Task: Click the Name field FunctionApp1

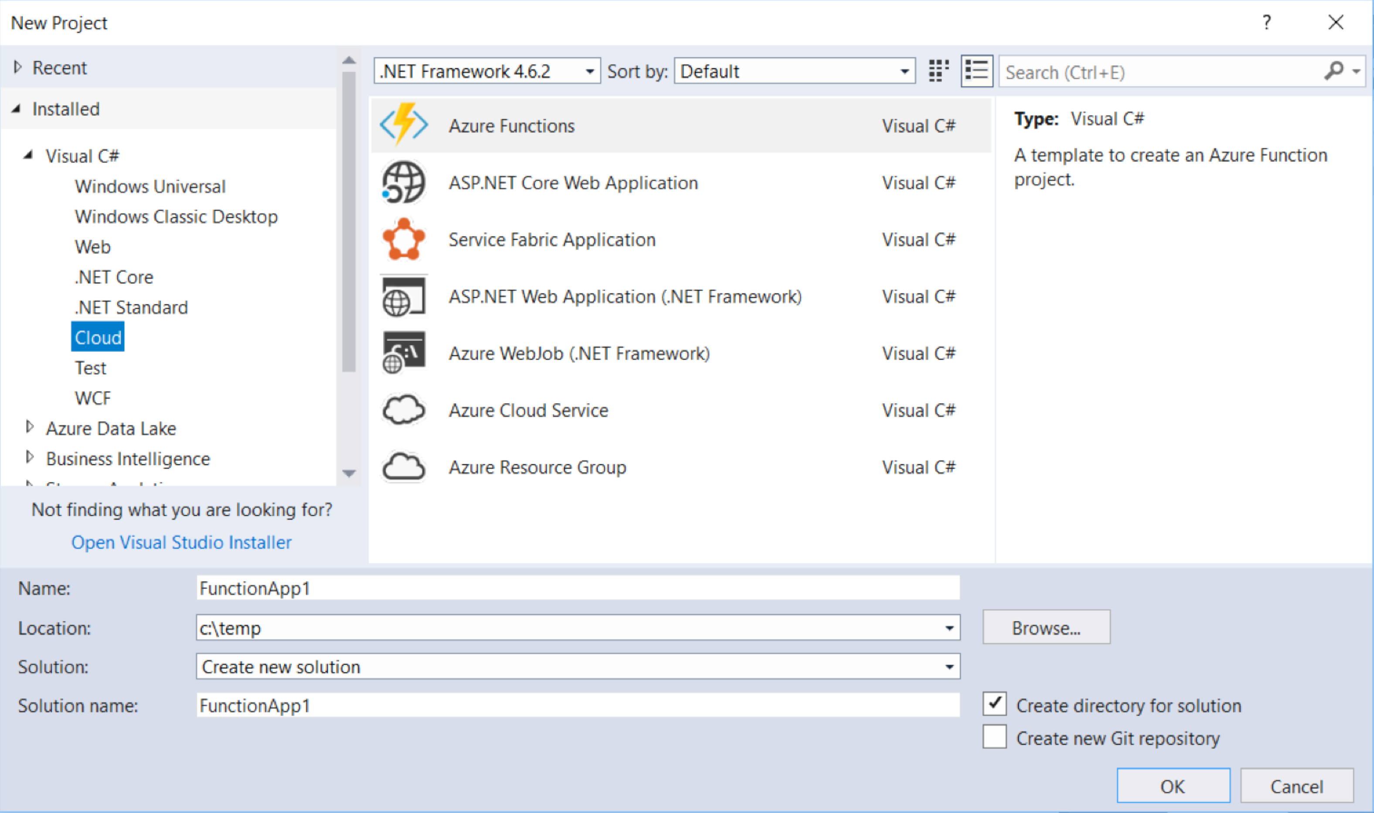Action: 578,588
